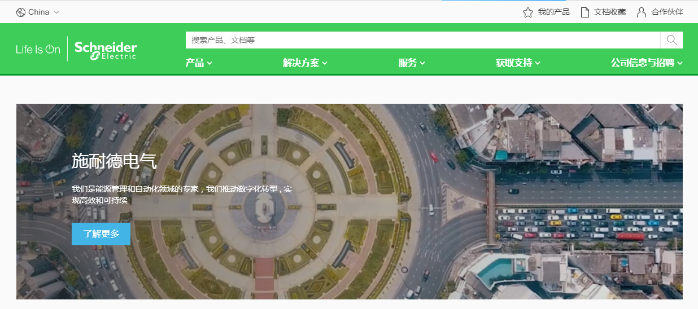The width and height of the screenshot is (698, 309).
Task: Click the document icon for 文档收藏
Action: pyautogui.click(x=585, y=12)
